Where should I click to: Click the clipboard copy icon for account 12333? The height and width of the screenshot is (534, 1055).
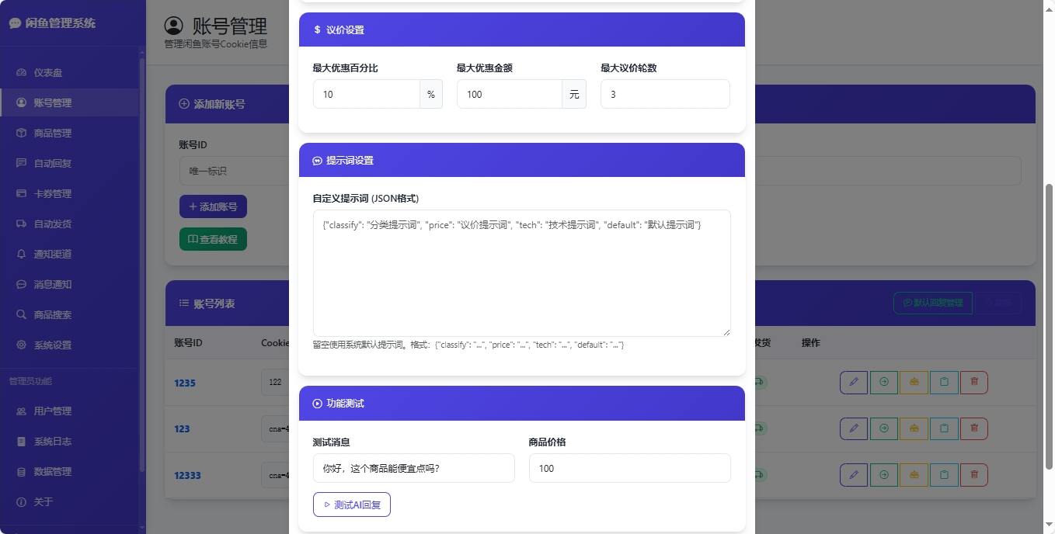[943, 474]
